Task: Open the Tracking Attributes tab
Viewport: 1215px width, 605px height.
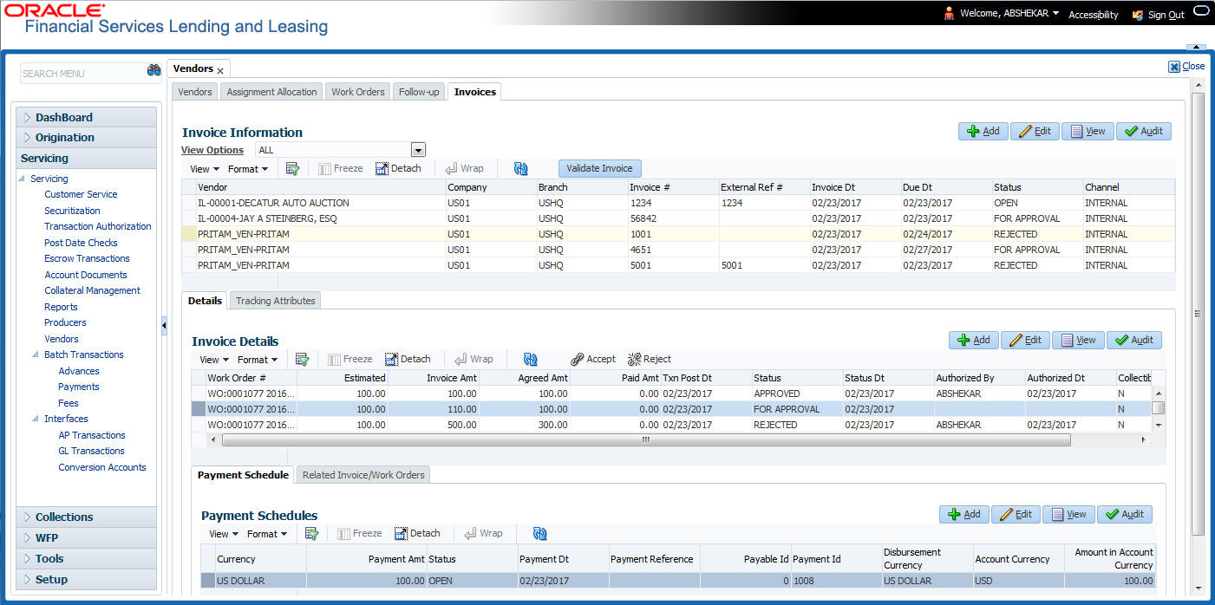Action: pyautogui.click(x=275, y=301)
